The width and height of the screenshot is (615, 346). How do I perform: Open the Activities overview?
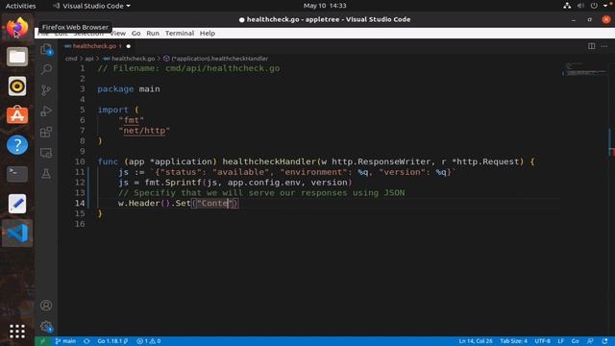pyautogui.click(x=20, y=6)
